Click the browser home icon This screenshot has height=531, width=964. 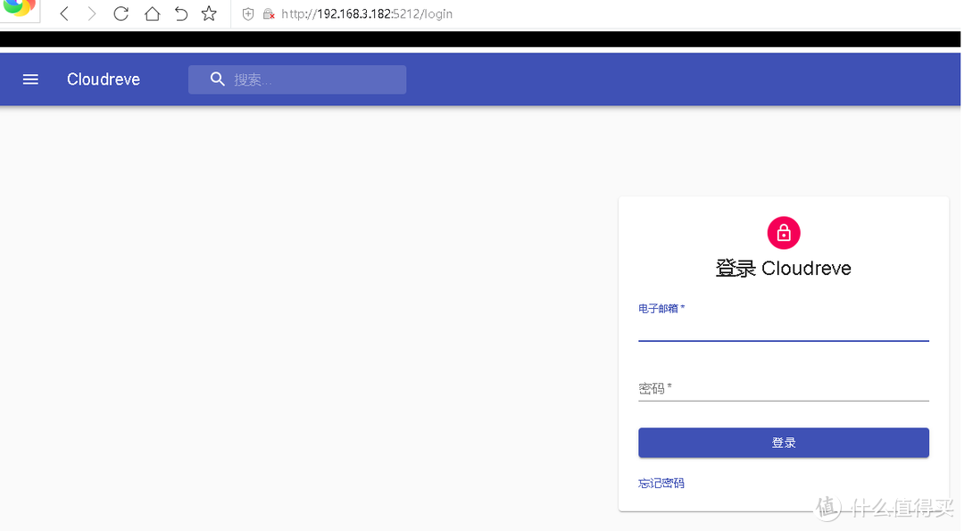tap(152, 13)
